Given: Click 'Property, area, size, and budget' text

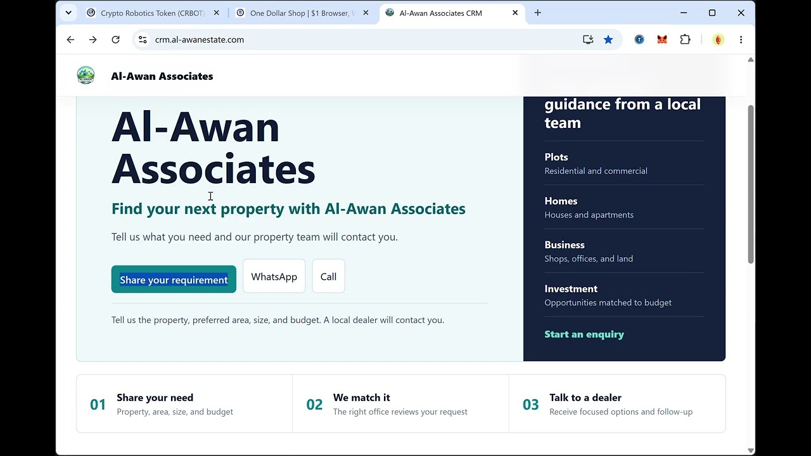Looking at the screenshot, I should click(175, 412).
